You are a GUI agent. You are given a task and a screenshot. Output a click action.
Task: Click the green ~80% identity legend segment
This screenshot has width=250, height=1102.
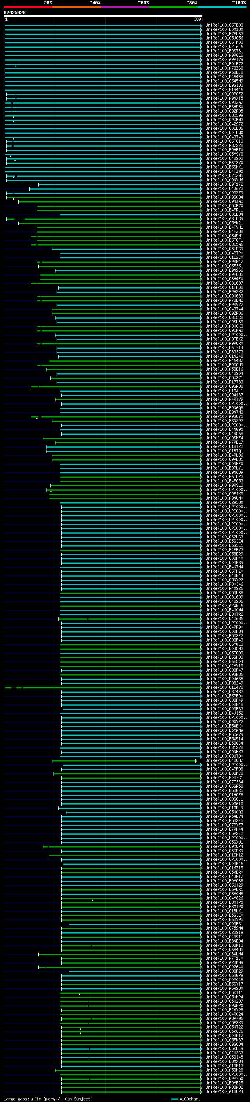pyautogui.click(x=173, y=7)
